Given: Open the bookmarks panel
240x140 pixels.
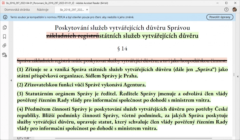Looking at the screenshot, I should 5,36.
